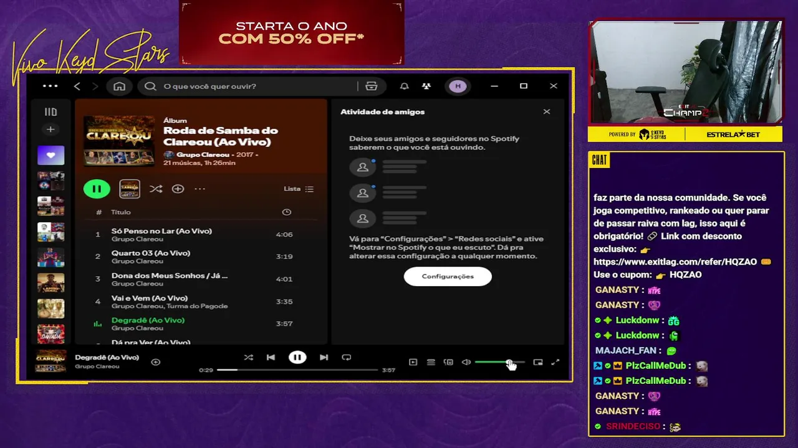The width and height of the screenshot is (798, 448).
Task: Skip to the next track
Action: [324, 357]
